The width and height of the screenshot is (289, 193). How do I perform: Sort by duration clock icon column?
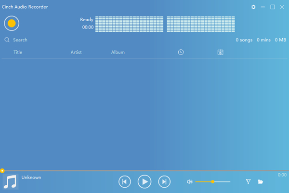coord(181,52)
